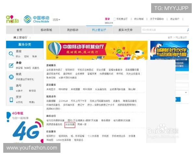Click 4G手机 under 买手
The image size is (195, 156).
(x=19, y=102)
